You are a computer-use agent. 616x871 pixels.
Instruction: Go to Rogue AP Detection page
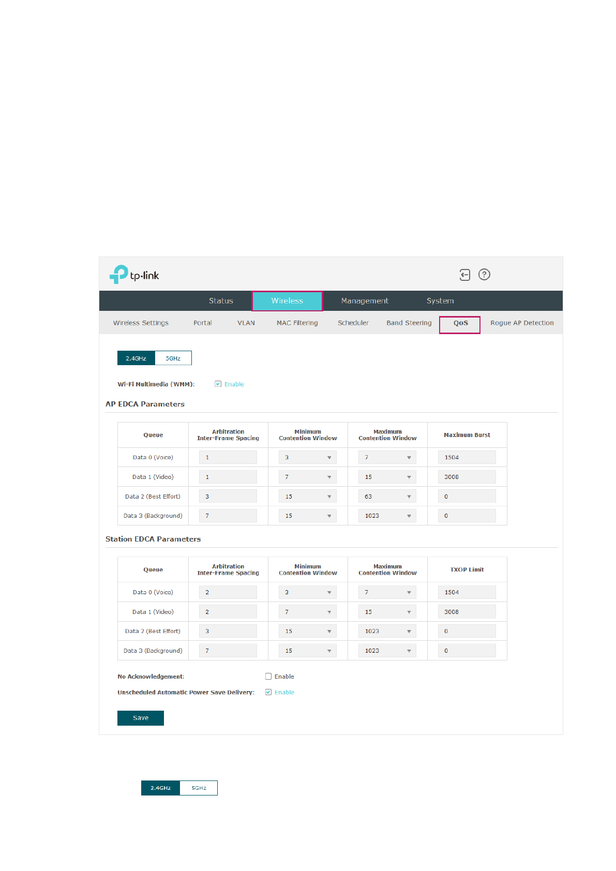tap(522, 323)
